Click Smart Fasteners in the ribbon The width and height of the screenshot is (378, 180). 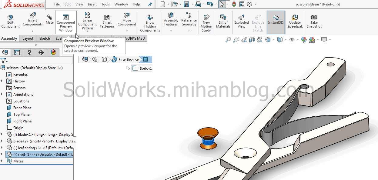pos(107,21)
